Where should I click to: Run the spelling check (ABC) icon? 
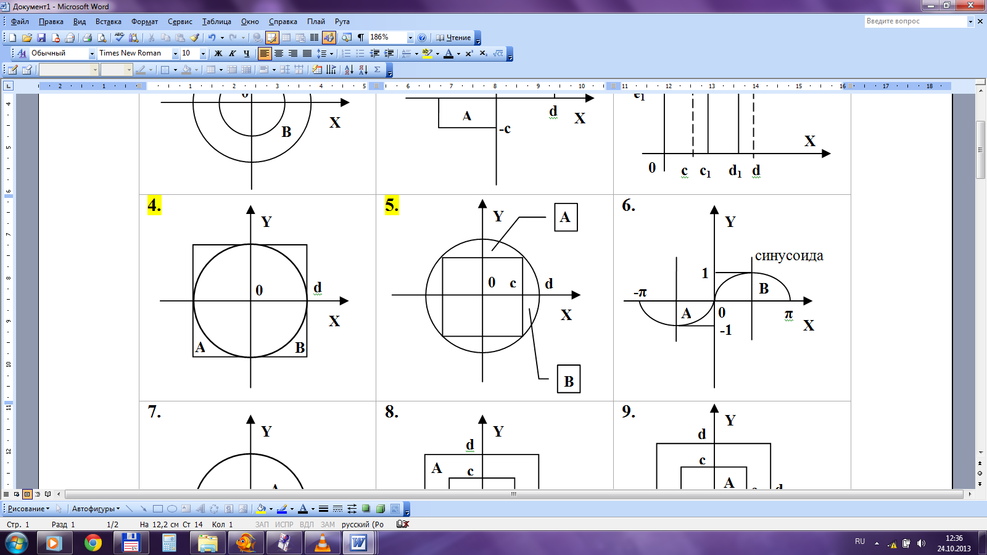tap(119, 38)
